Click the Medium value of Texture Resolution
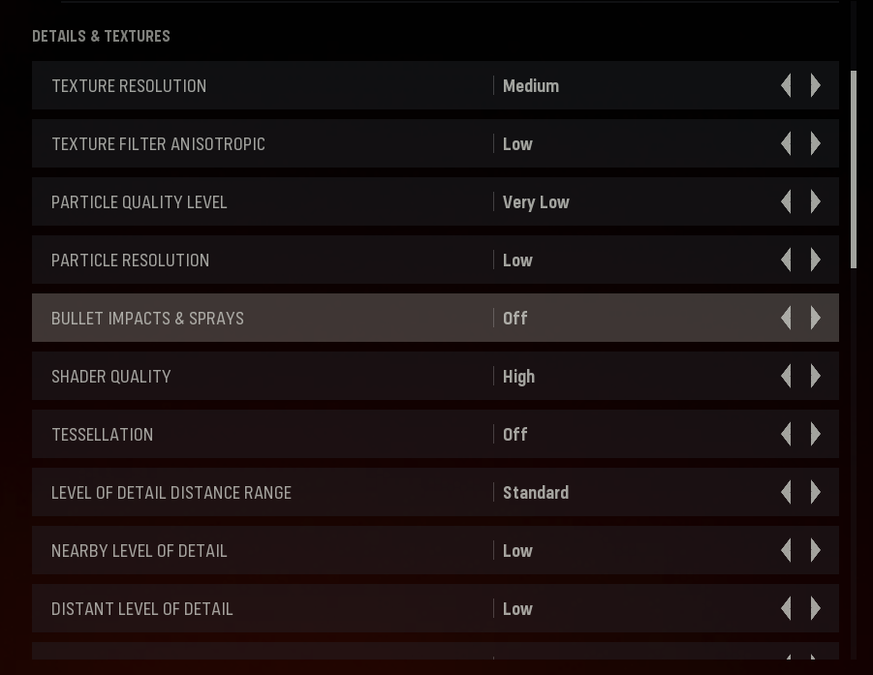Viewport: 873px width, 675px height. tap(531, 85)
